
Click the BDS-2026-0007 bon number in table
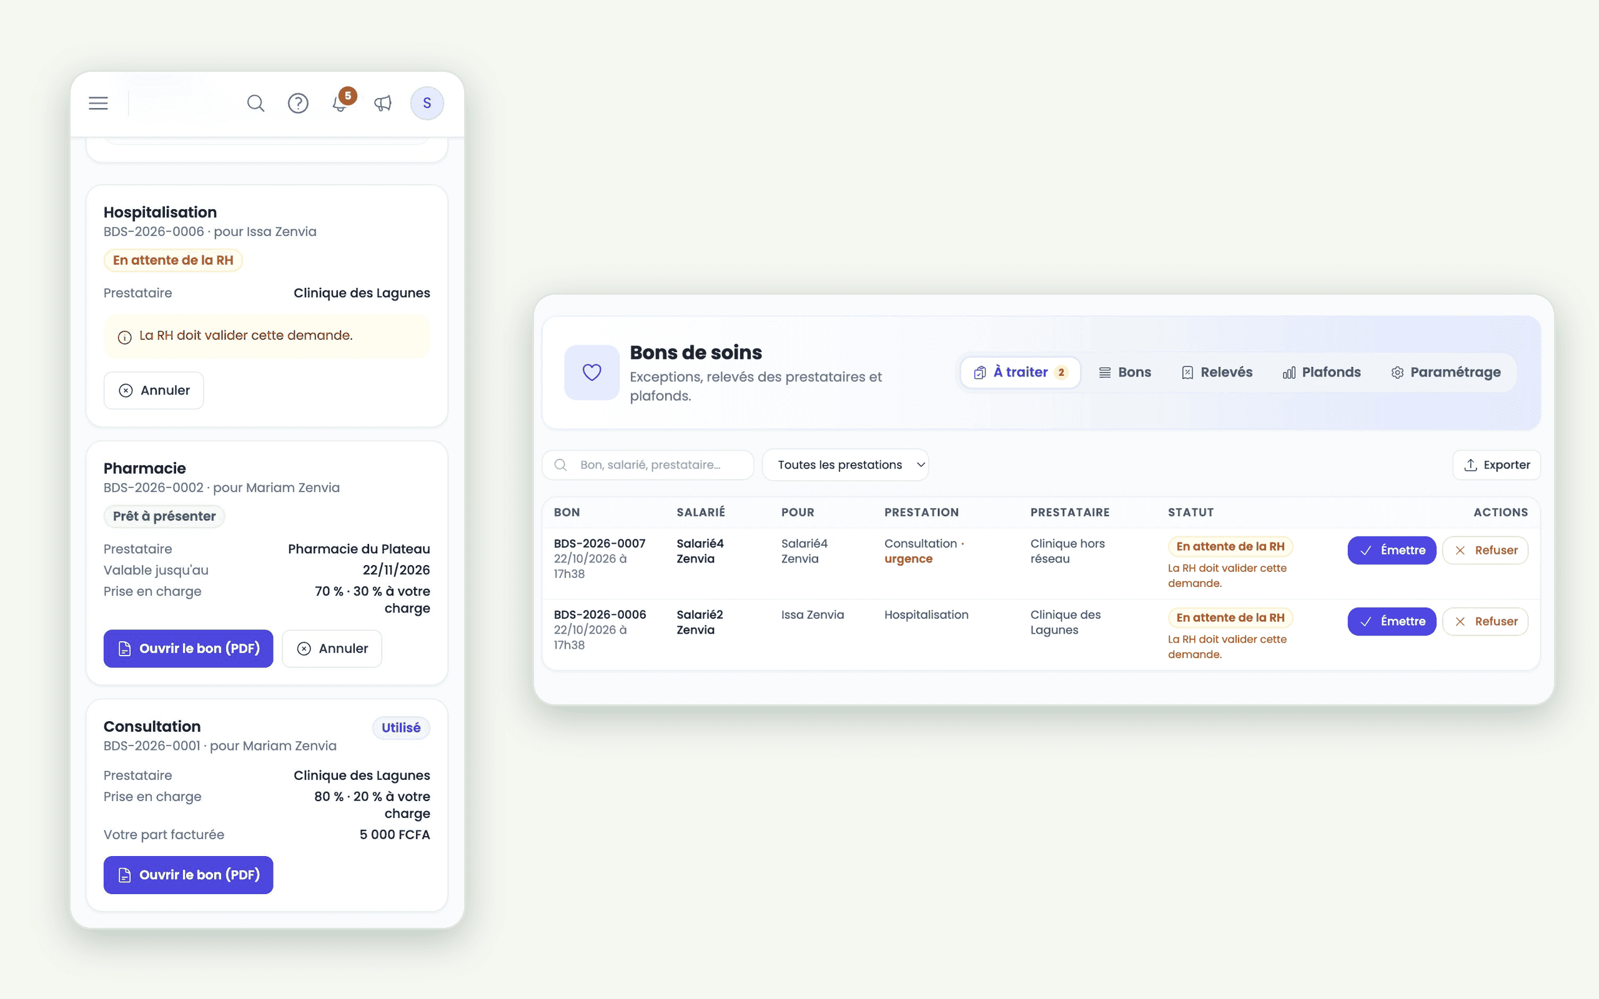pyautogui.click(x=599, y=543)
